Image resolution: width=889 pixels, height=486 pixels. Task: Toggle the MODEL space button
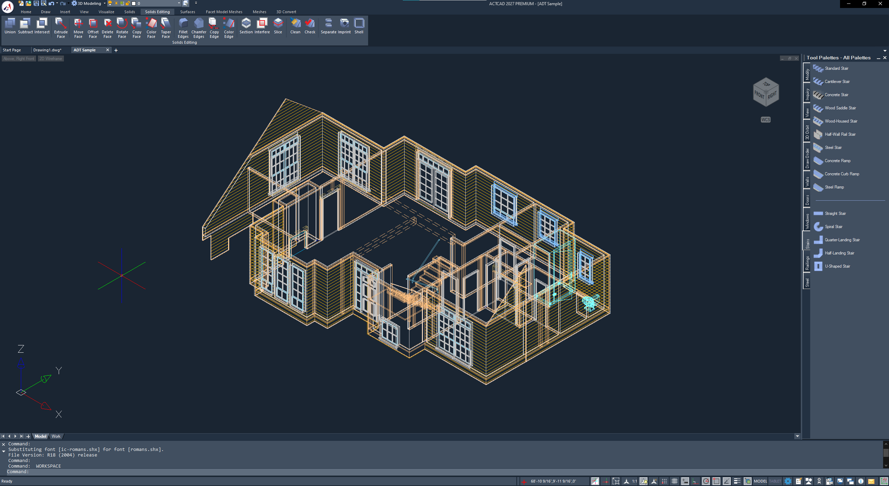point(760,481)
